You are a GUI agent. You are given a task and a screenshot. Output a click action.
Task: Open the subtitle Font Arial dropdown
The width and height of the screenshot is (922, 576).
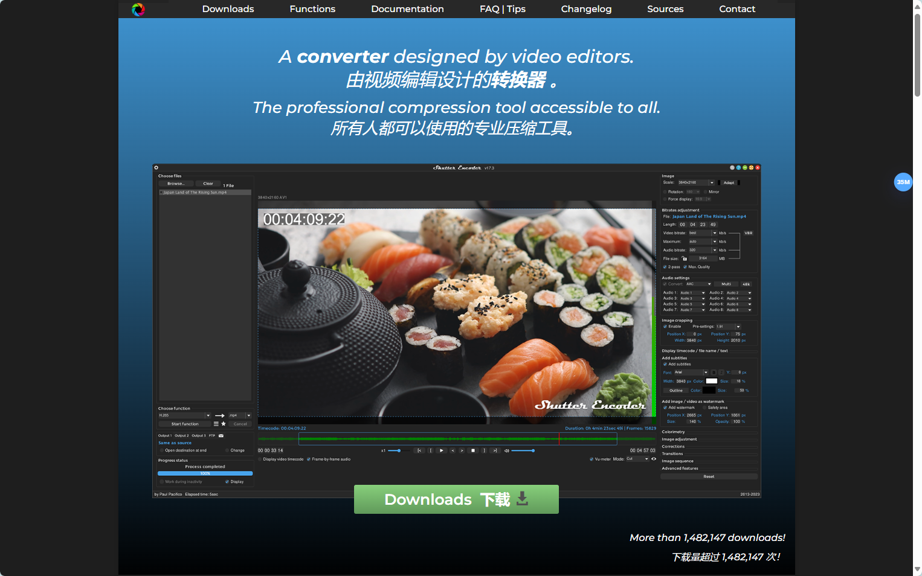[691, 373]
